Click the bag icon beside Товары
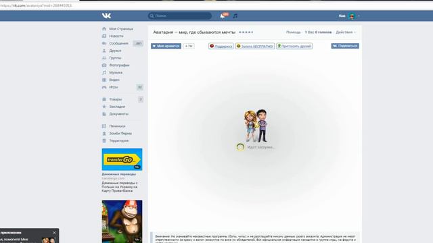Image resolution: width=433 pixels, height=243 pixels. pos(104,99)
